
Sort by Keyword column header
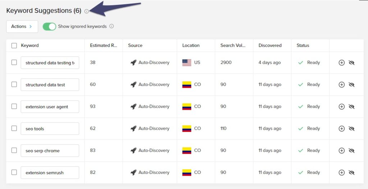(x=30, y=46)
